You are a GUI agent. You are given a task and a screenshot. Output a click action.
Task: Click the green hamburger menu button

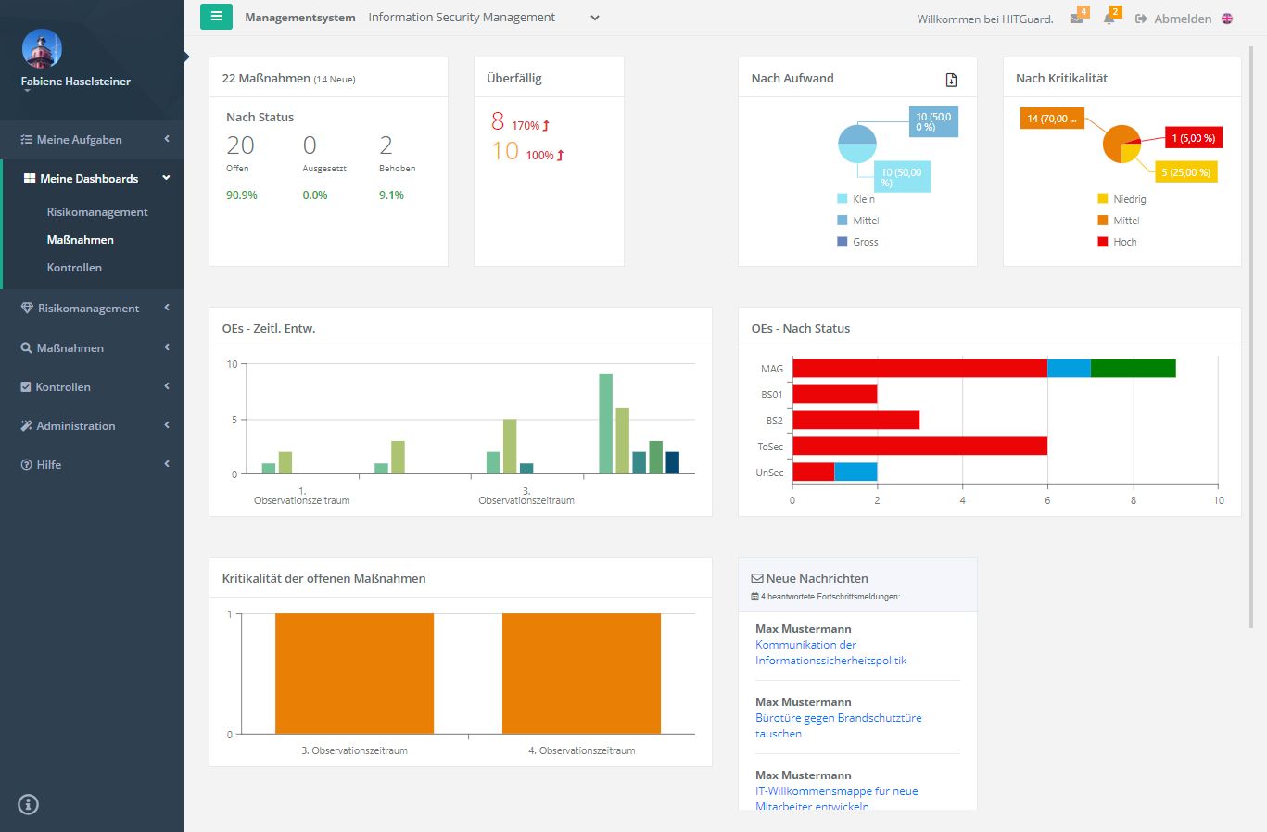coord(216,17)
